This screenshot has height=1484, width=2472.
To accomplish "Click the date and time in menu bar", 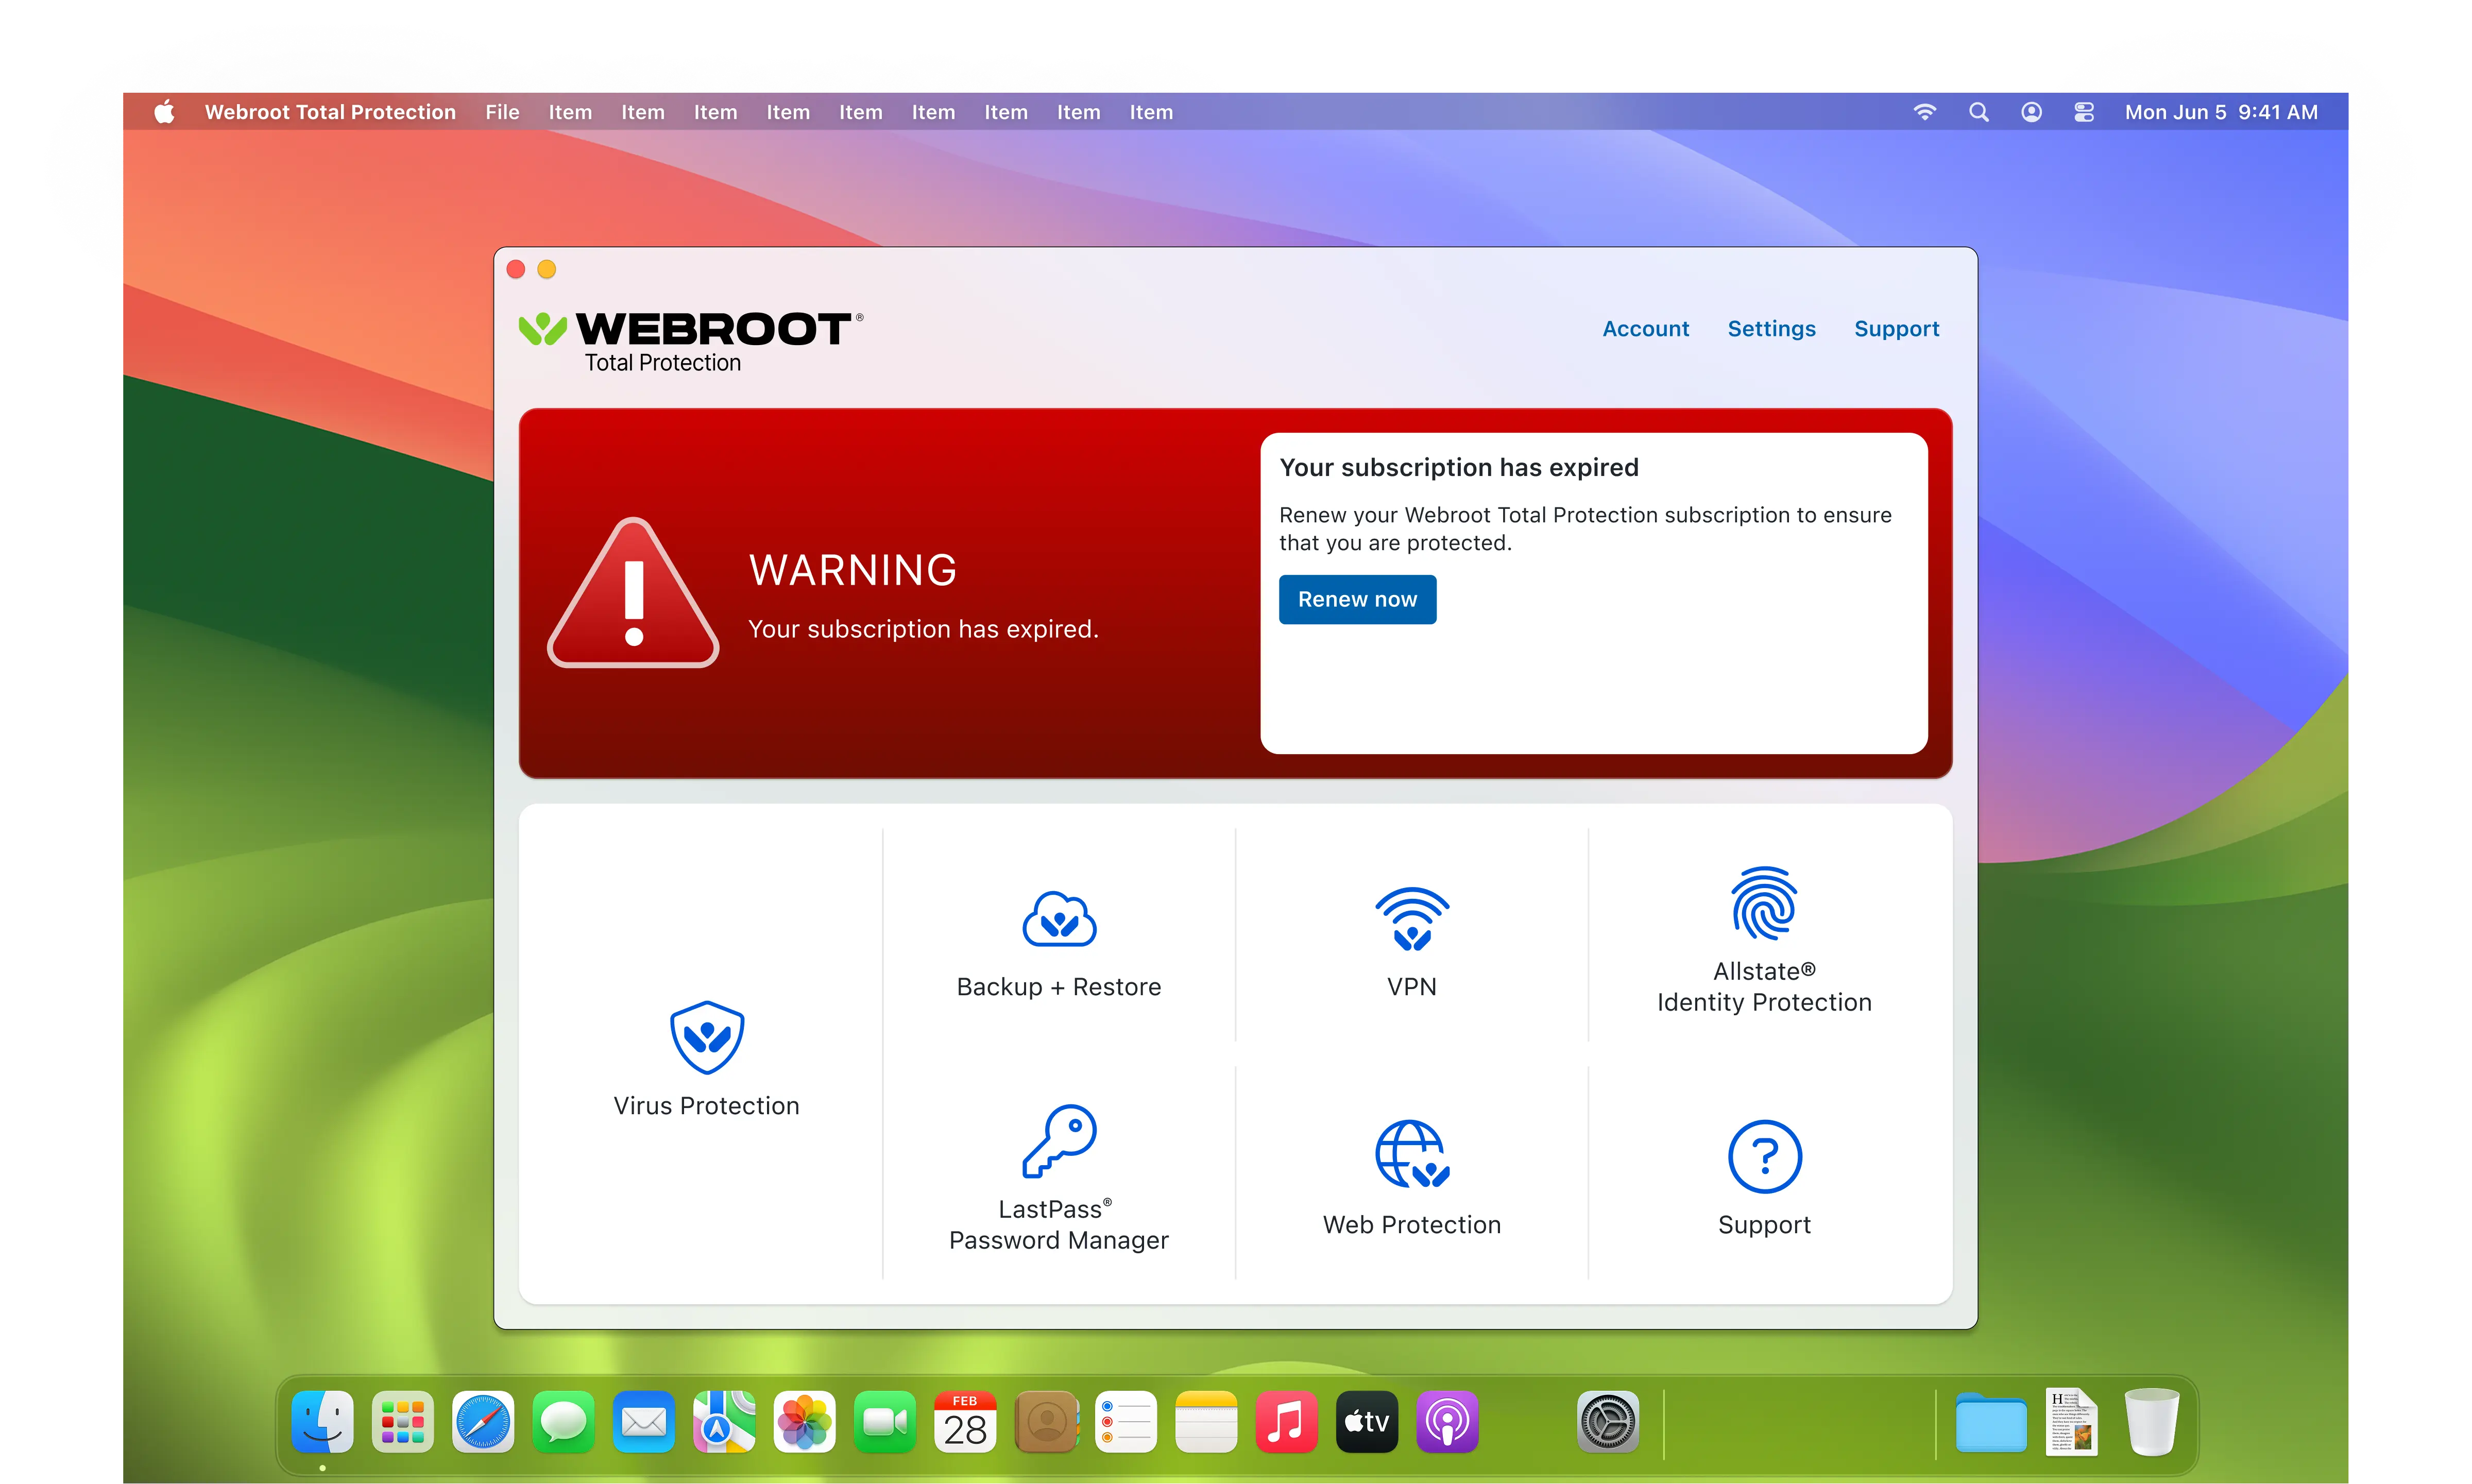I will [x=2221, y=112].
